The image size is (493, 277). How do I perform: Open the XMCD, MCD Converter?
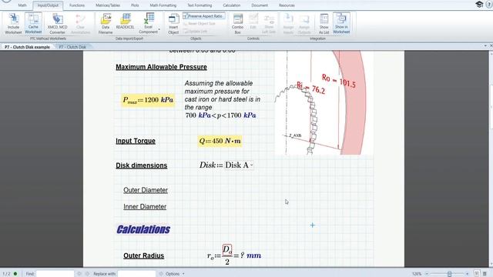coord(57,23)
